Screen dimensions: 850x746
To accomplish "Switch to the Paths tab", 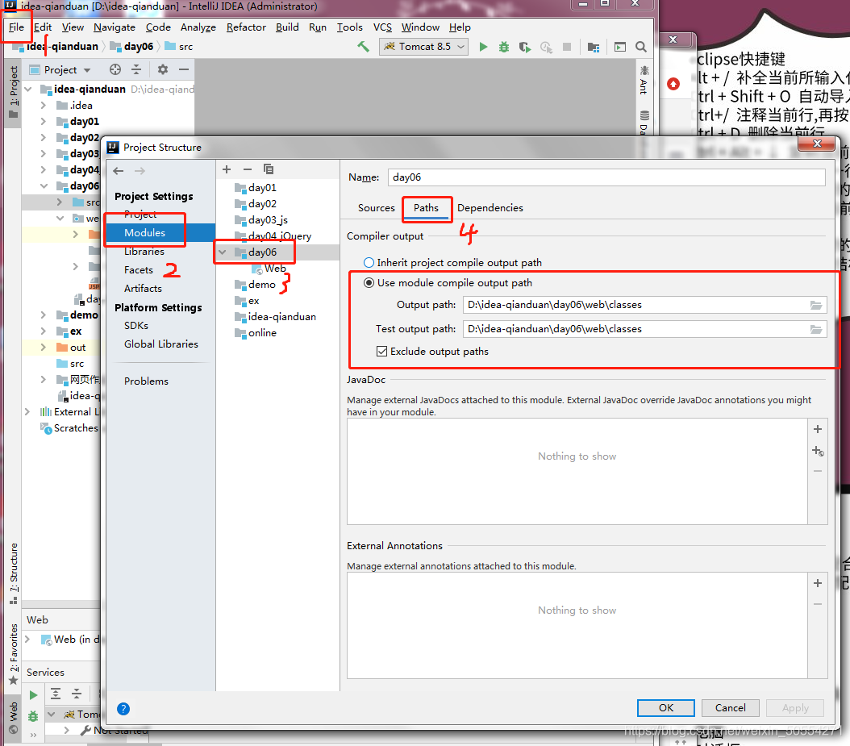I will click(426, 207).
